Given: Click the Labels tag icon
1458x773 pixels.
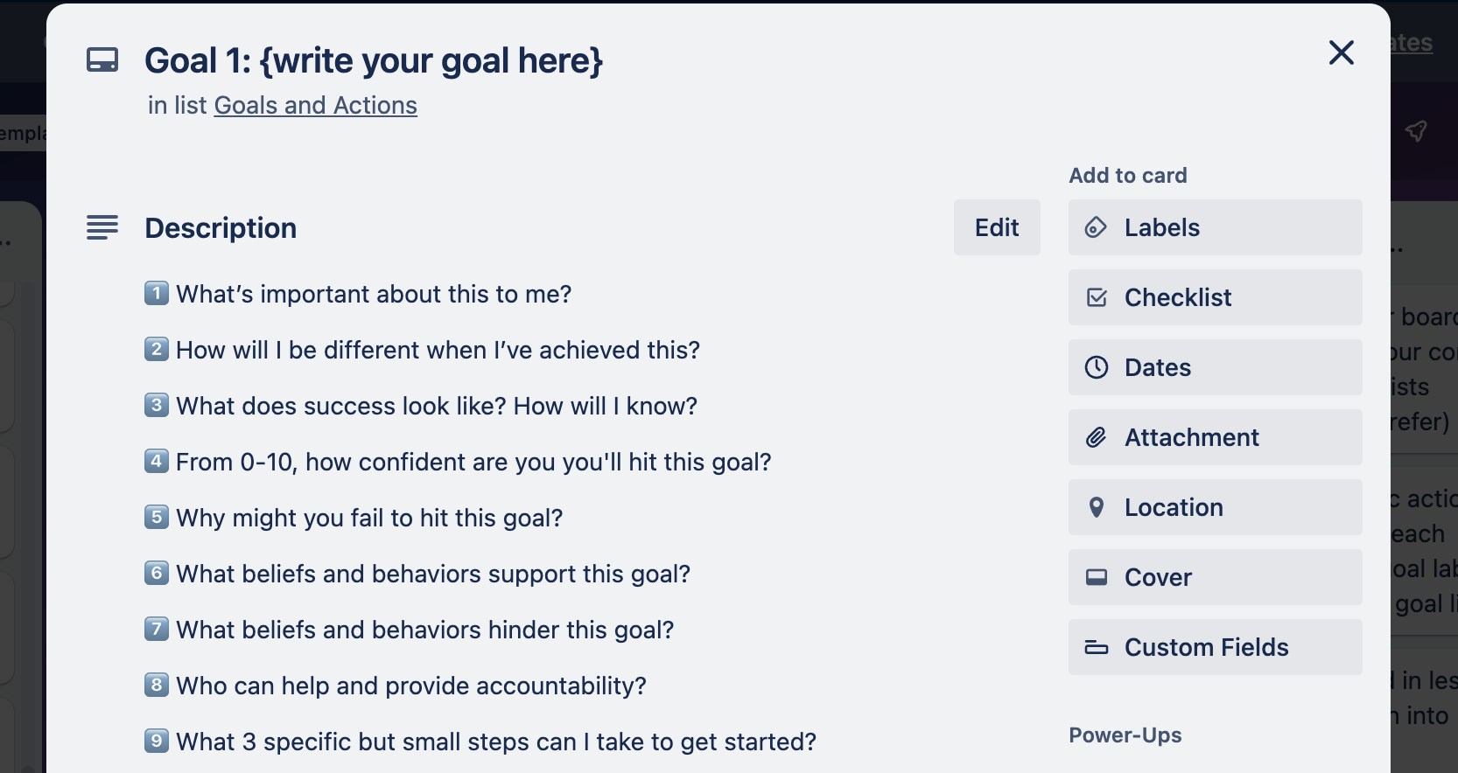Looking at the screenshot, I should 1096,227.
